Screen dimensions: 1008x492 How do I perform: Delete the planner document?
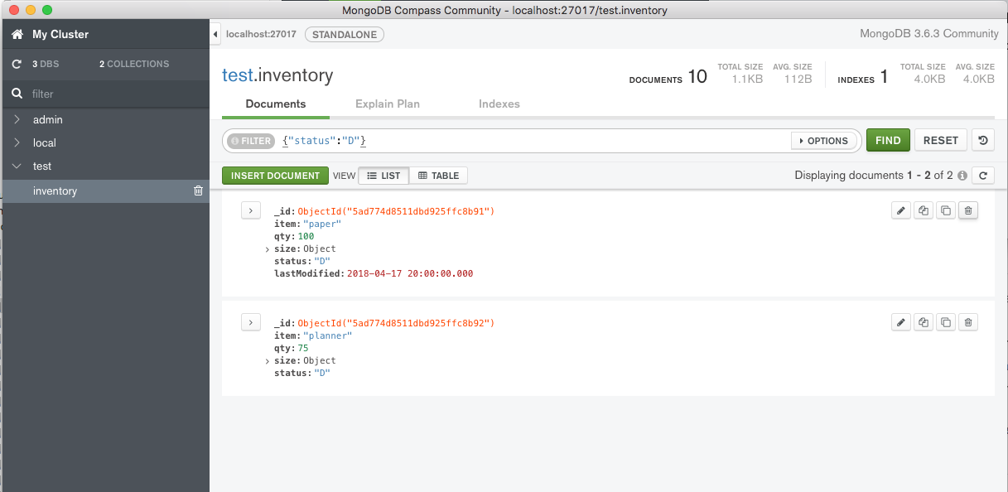coord(968,322)
